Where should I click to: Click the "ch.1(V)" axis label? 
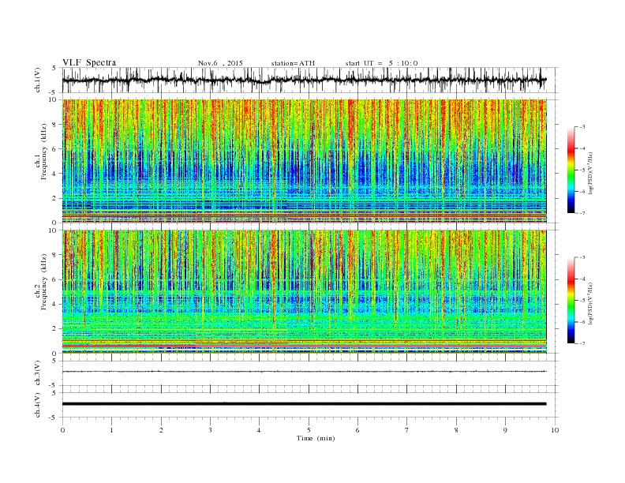pos(38,80)
